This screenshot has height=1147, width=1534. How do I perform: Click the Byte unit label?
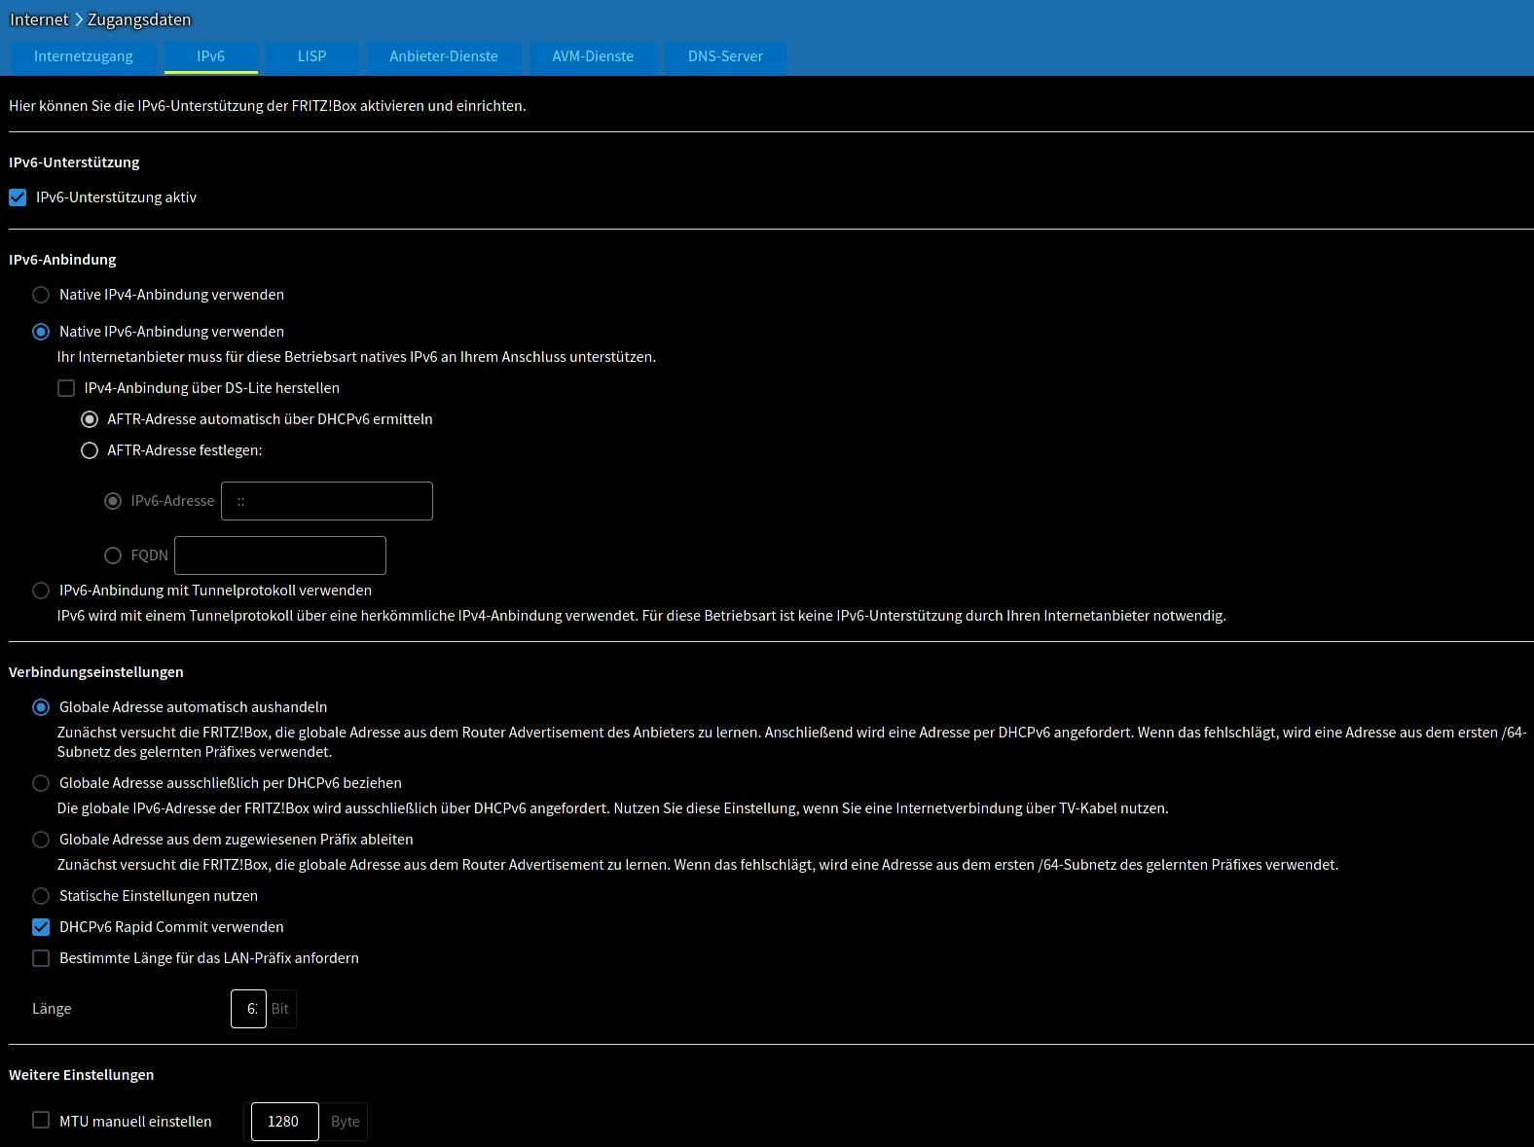[x=345, y=1122]
